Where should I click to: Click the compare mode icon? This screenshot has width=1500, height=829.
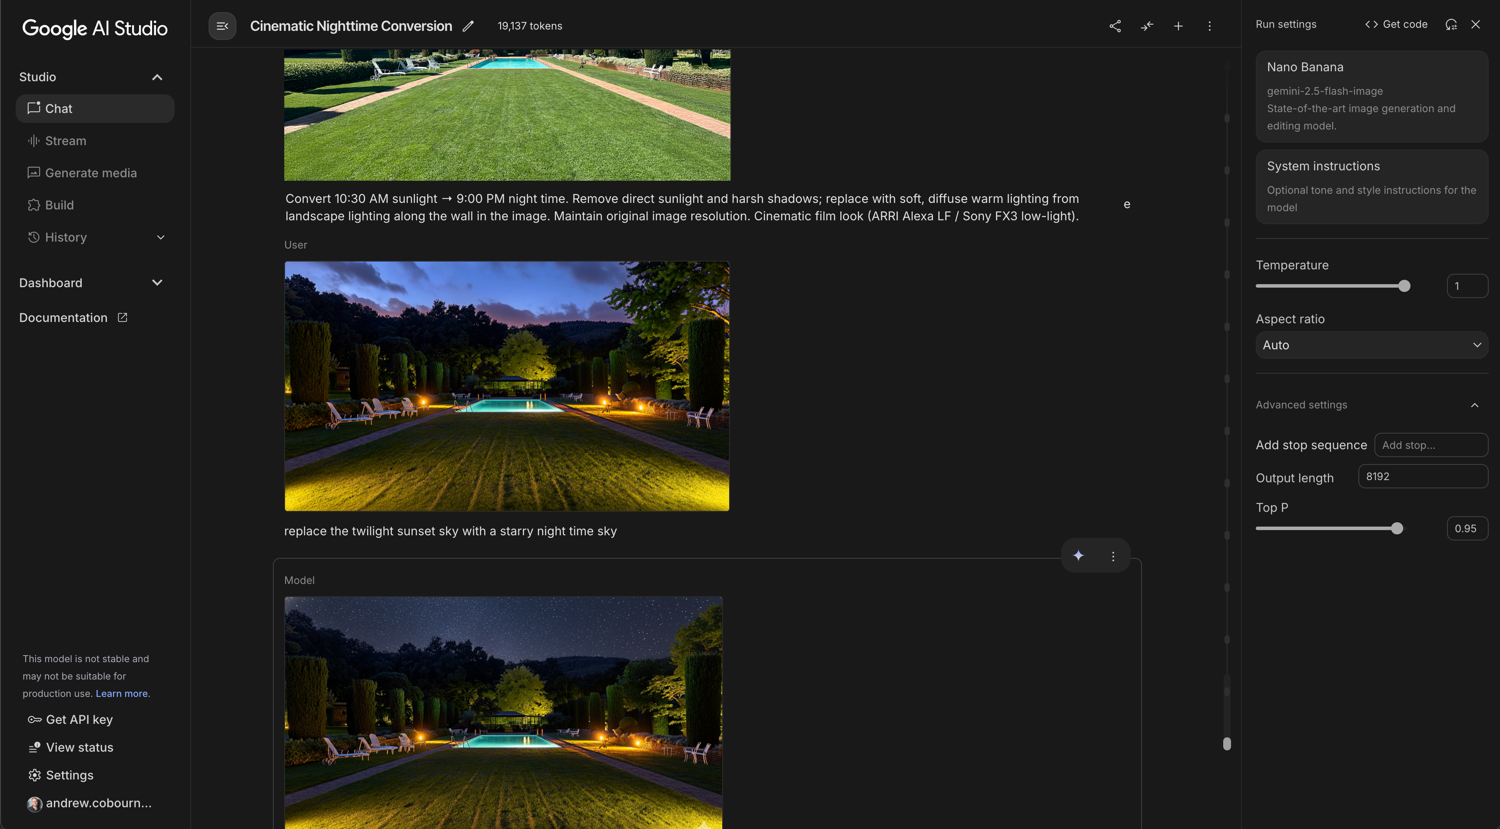coord(1147,26)
